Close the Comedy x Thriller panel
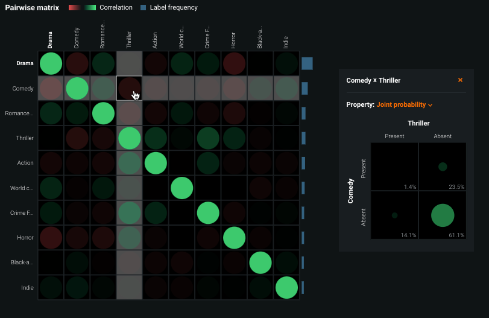The image size is (489, 318). click(x=460, y=80)
